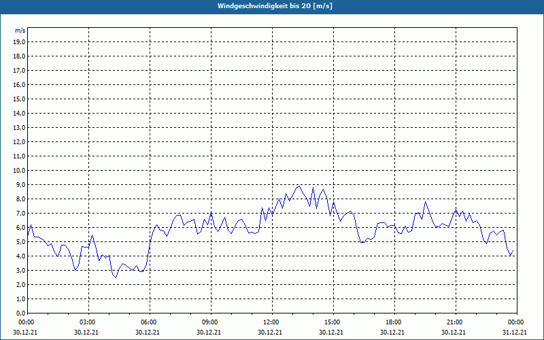This screenshot has height=340, width=544.
Task: Click the "30.12.21" date beneath 15:00
Action: pyautogui.click(x=331, y=332)
